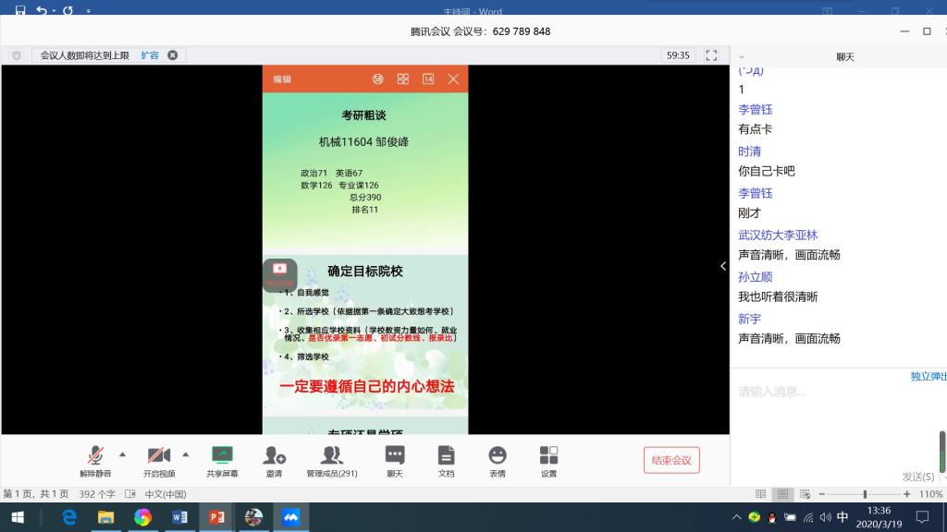Open the meeting 设置 settings
The height and width of the screenshot is (532, 947).
[x=548, y=459]
